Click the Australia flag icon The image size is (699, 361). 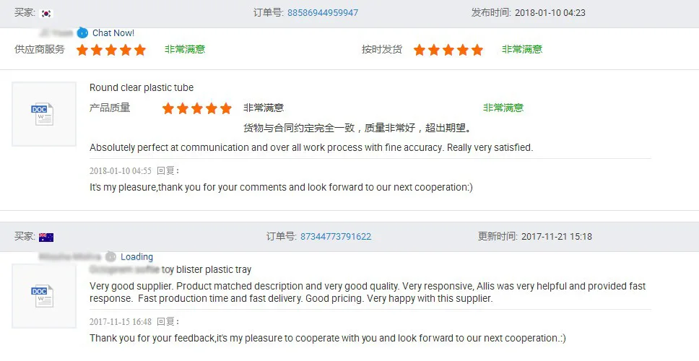[46, 237]
